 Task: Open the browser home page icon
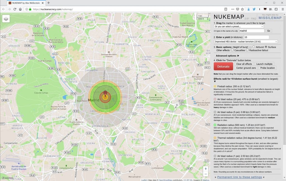point(20,9)
